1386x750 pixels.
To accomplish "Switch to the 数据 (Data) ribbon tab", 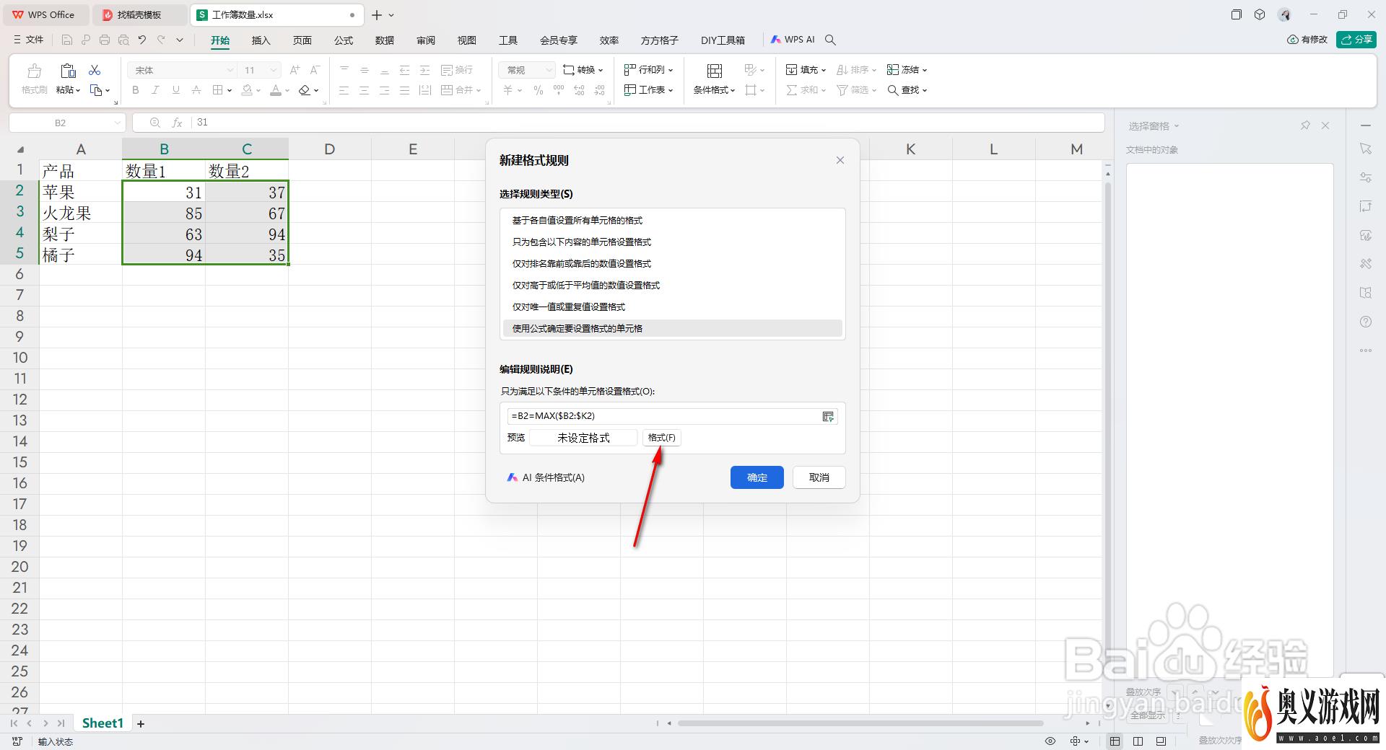I will pos(385,40).
